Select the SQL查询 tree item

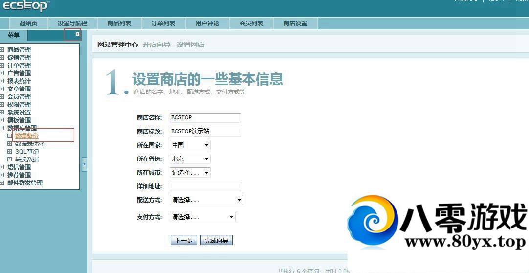click(26, 152)
